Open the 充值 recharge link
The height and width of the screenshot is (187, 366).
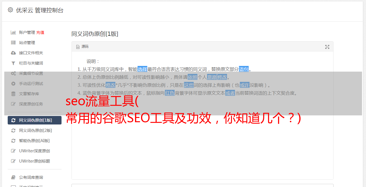click(x=40, y=32)
